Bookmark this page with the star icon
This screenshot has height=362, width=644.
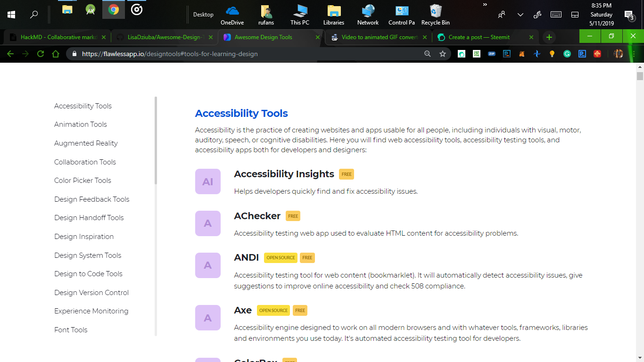[x=443, y=54]
